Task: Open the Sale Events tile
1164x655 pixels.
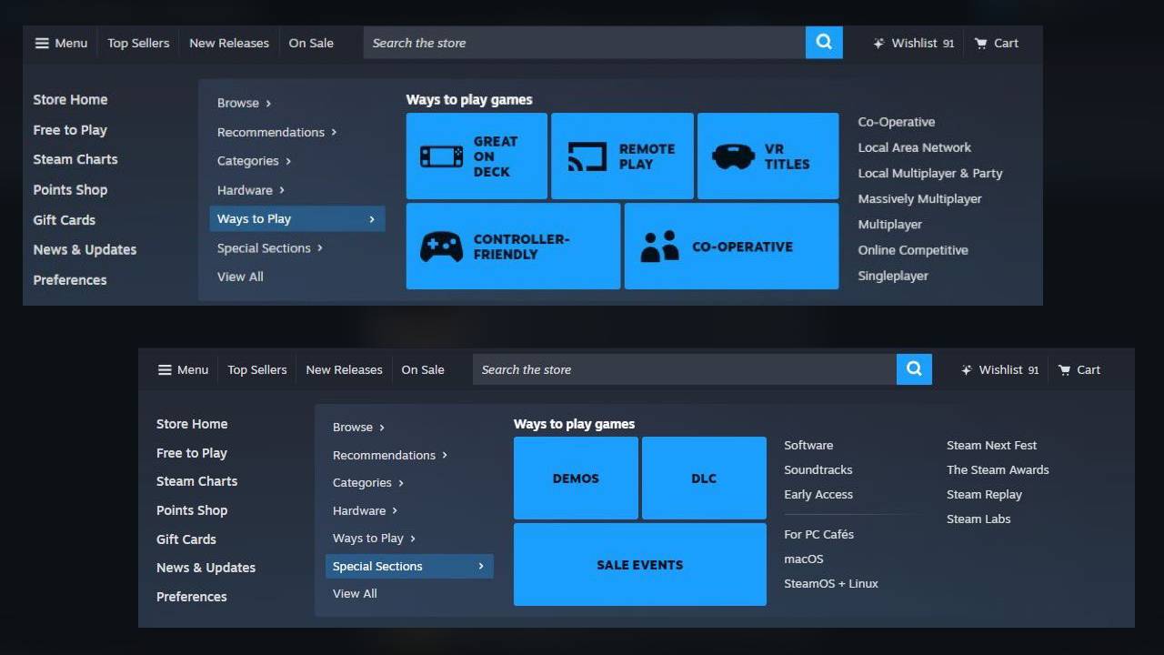Action: (x=640, y=564)
